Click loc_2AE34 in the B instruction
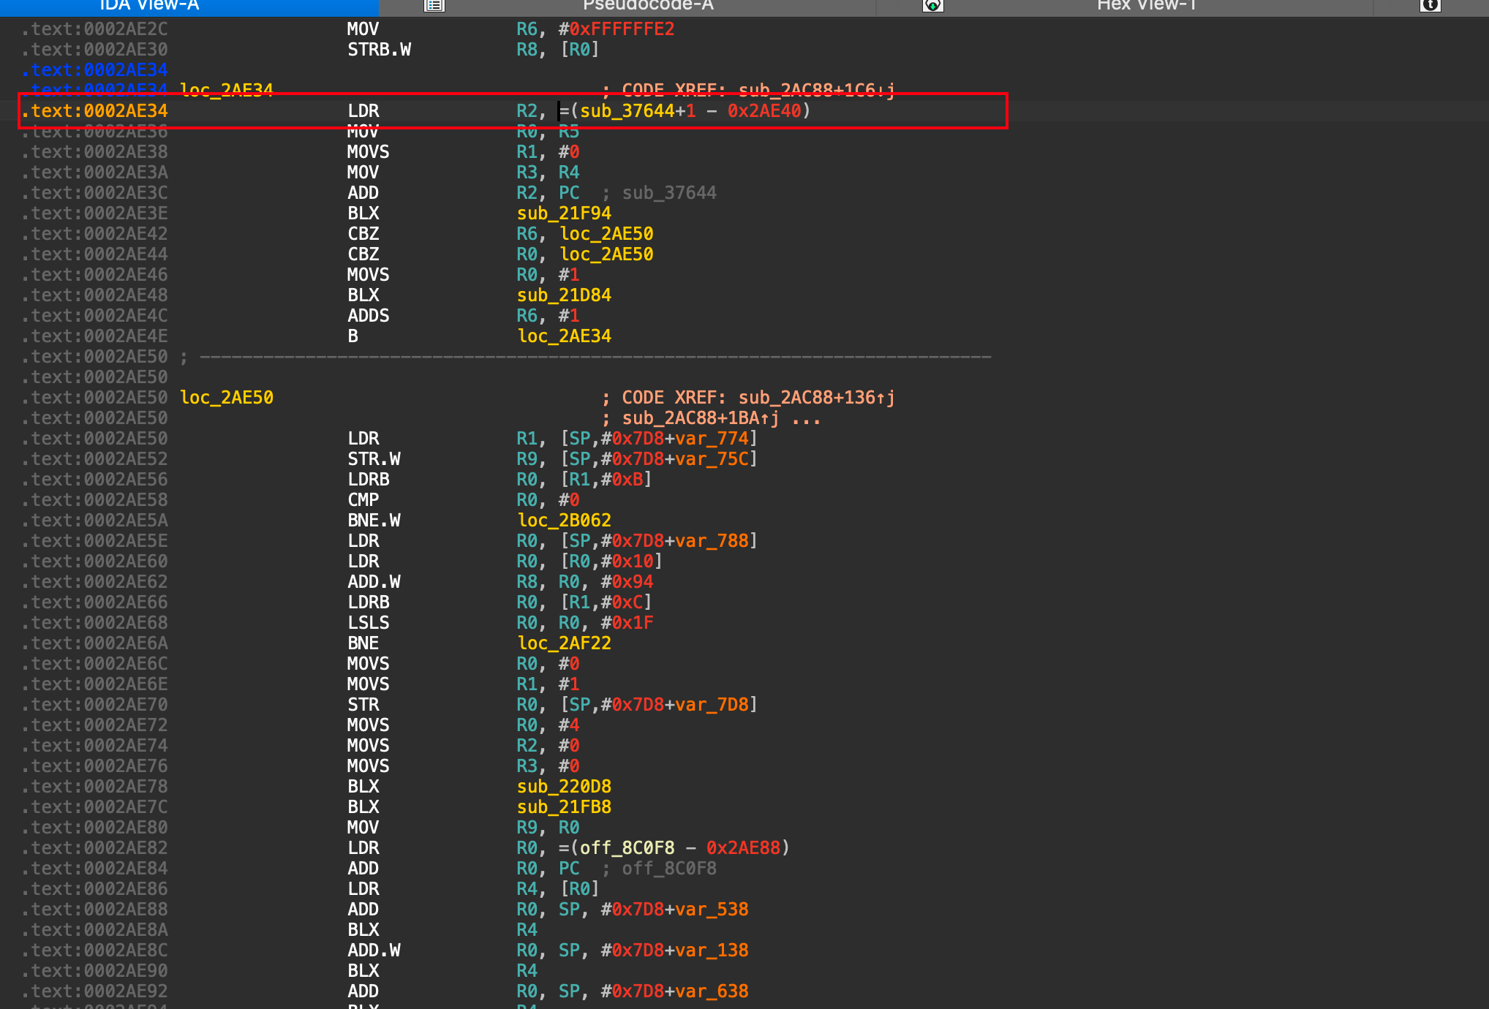The image size is (1489, 1009). pos(564,336)
